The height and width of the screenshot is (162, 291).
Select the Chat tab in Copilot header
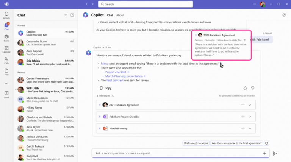coord(110,15)
